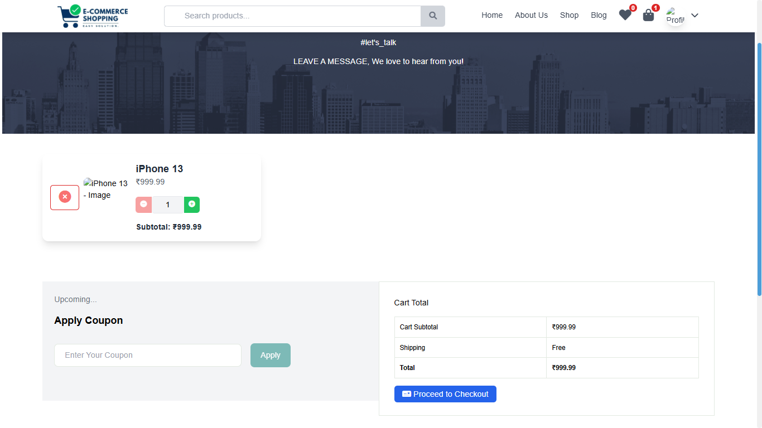
Task: Click the LEAVE A MESSAGE banner text
Action: 378,61
